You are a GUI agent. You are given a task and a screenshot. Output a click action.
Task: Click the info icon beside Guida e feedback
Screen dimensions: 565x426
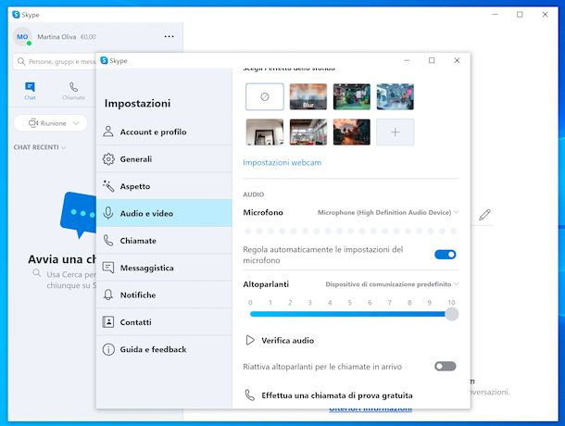[x=108, y=349]
